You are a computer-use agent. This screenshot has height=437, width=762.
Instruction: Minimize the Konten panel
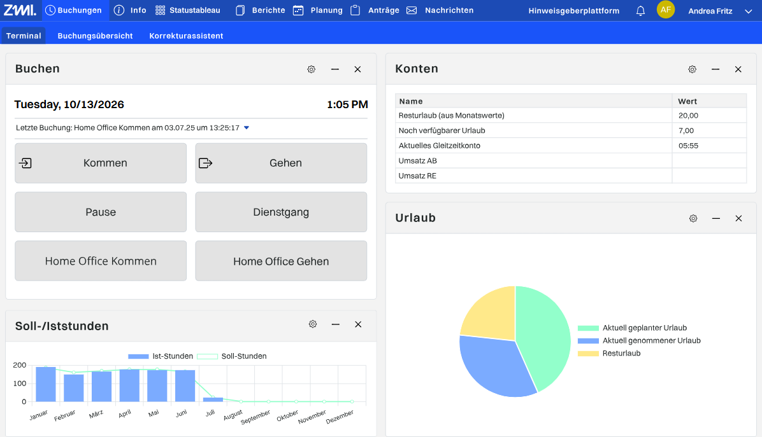(x=715, y=69)
